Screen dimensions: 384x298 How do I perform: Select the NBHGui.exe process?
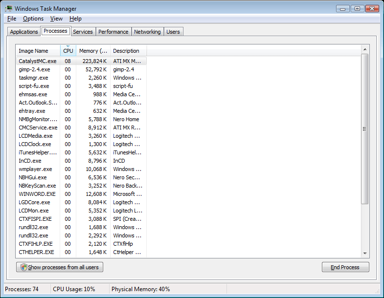coord(81,178)
